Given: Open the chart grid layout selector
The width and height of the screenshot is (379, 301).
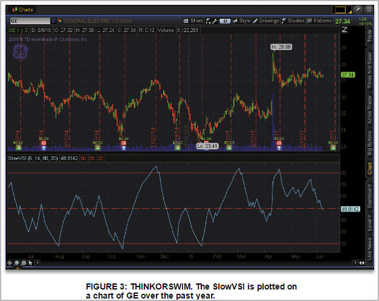Looking at the screenshot, I should pyautogui.click(x=341, y=10).
